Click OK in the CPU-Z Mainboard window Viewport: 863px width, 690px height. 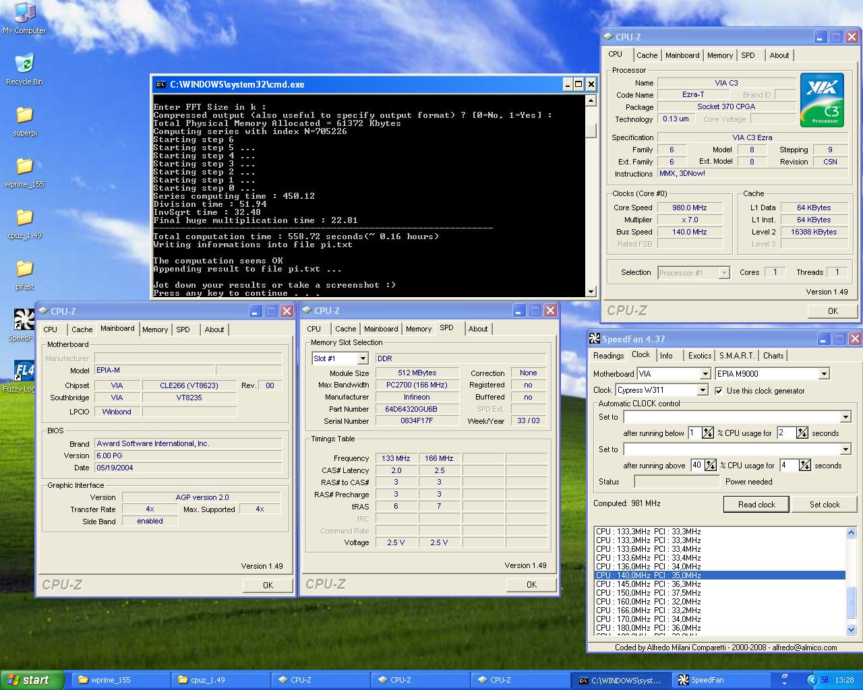click(268, 585)
